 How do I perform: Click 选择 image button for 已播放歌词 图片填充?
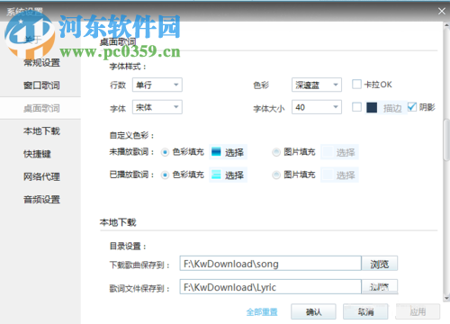click(339, 175)
